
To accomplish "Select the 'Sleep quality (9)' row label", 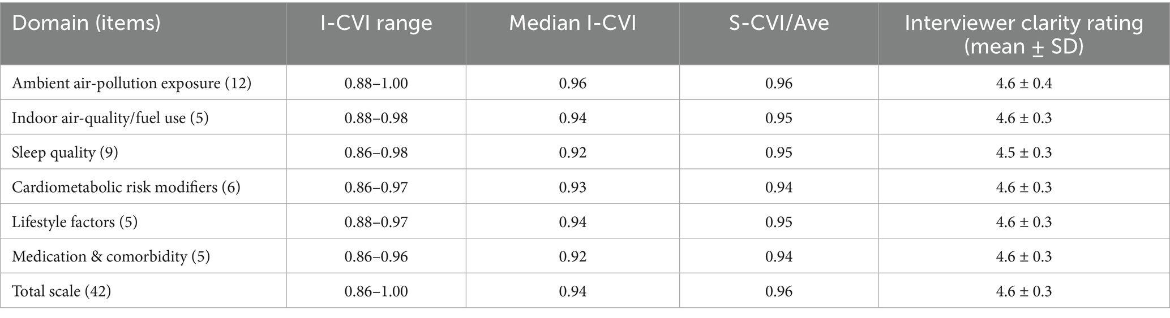I will pos(65,153).
